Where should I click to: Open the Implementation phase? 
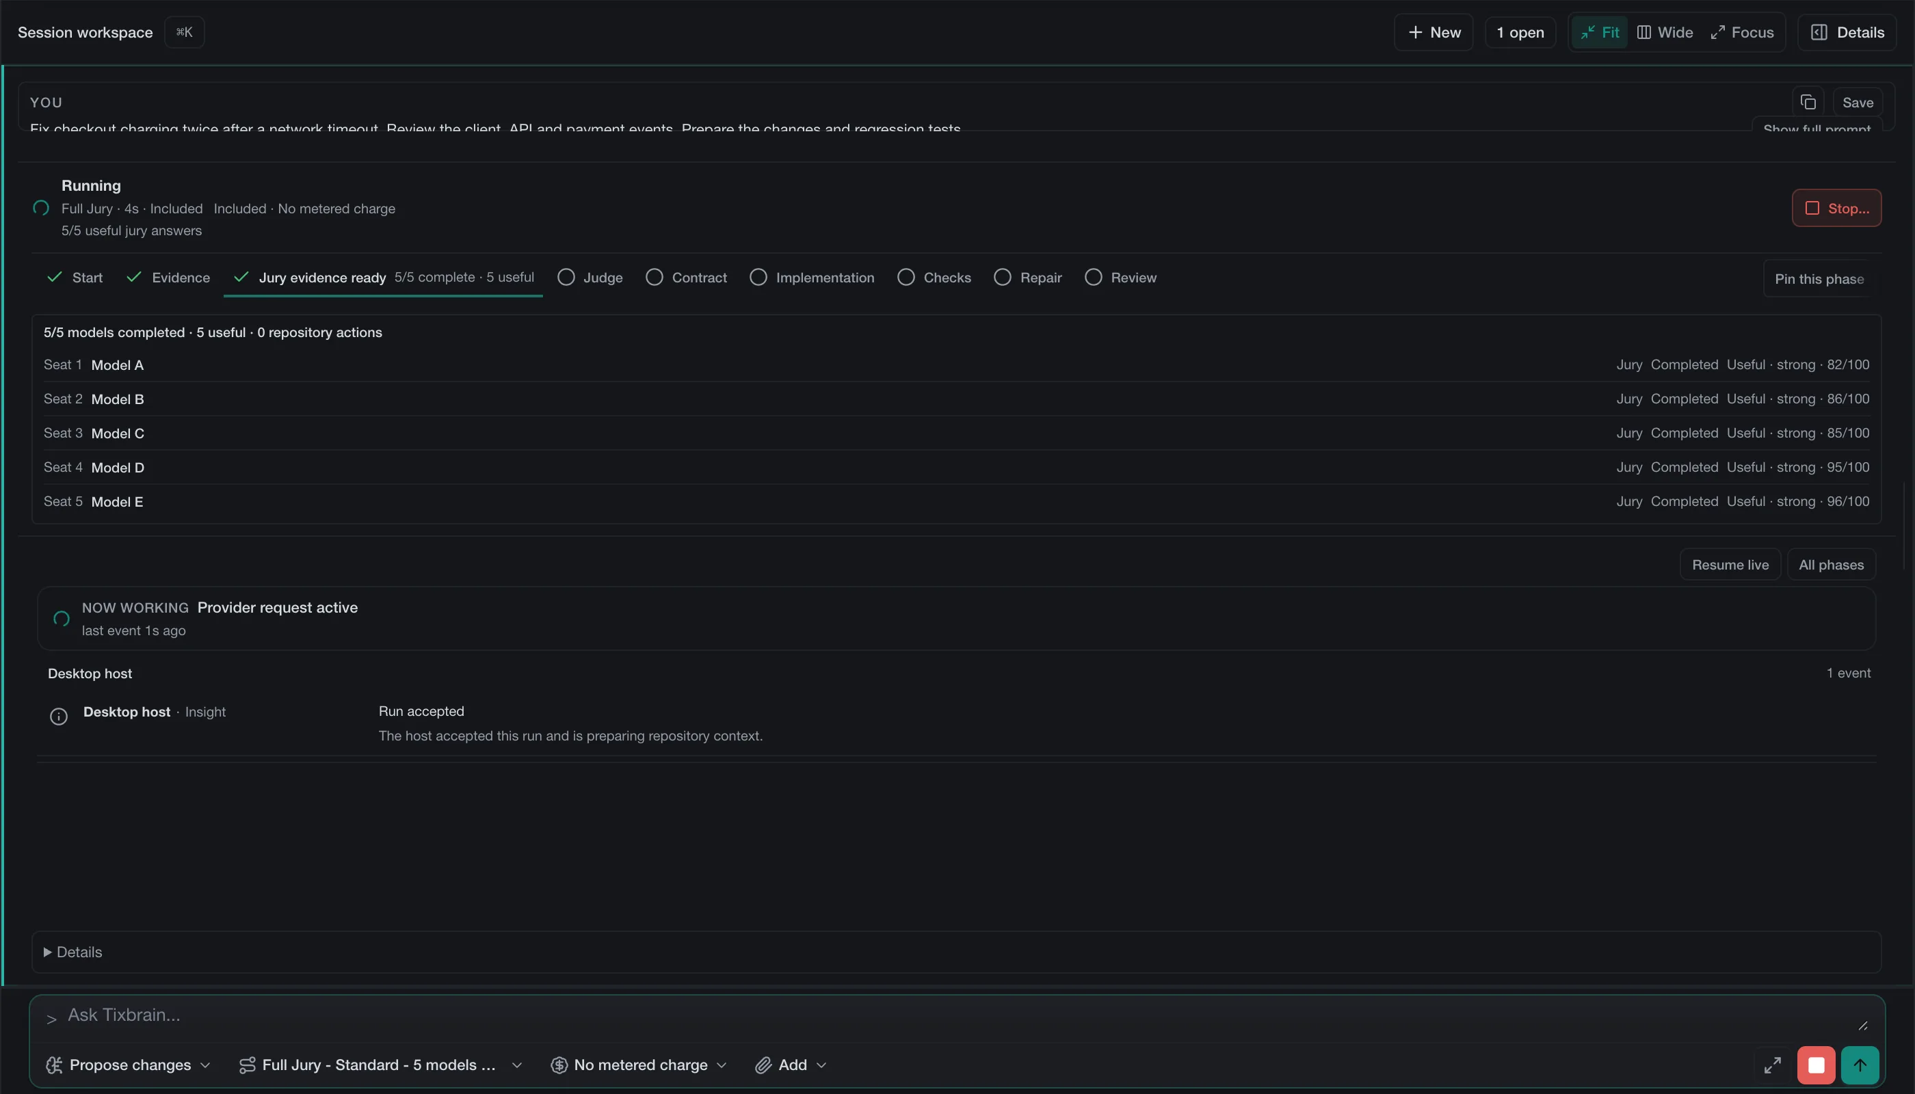[812, 277]
